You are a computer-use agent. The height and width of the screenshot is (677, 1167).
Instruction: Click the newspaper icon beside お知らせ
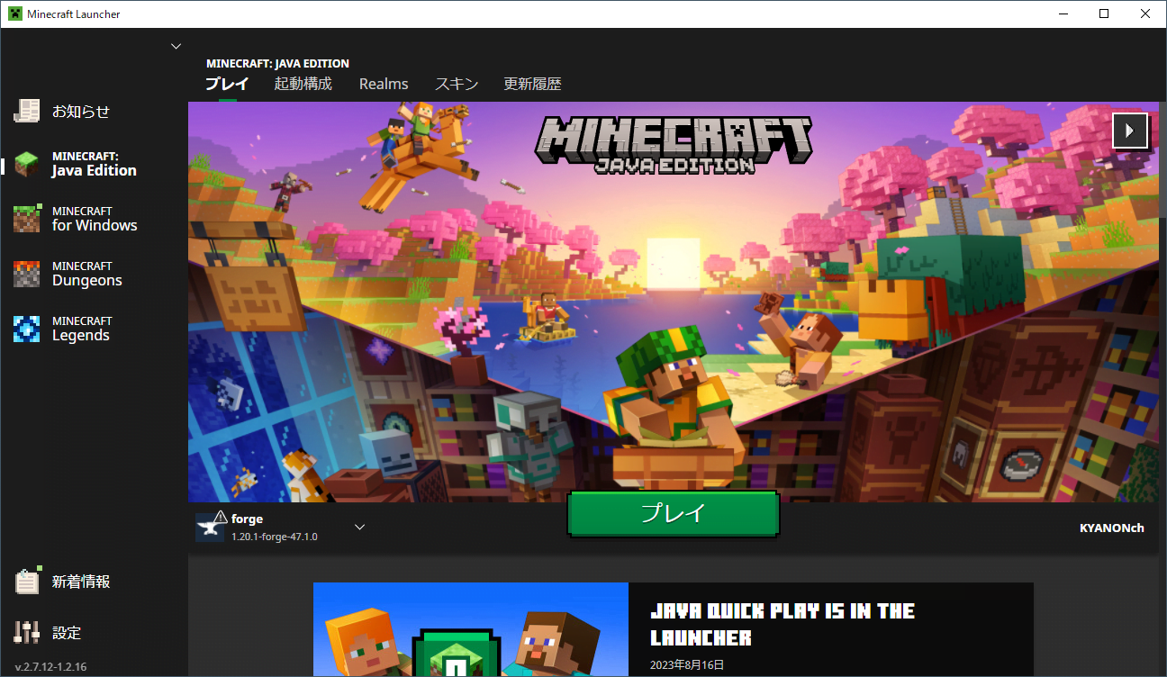[x=27, y=111]
